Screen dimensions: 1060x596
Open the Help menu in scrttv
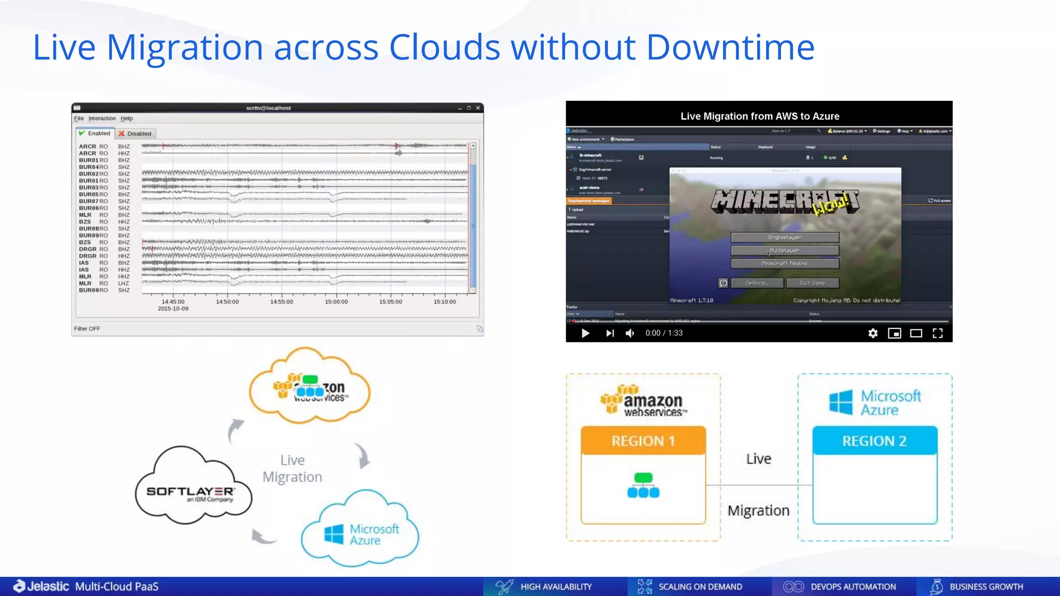click(127, 118)
